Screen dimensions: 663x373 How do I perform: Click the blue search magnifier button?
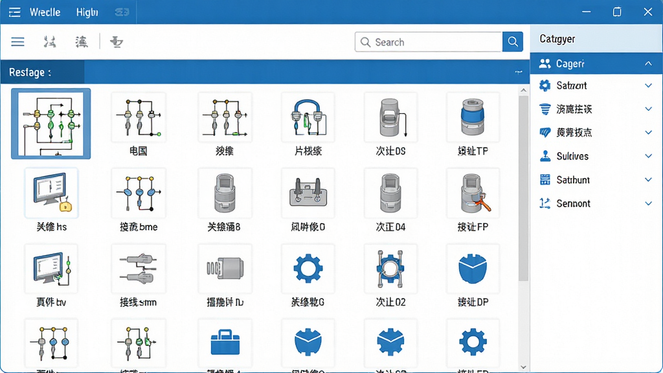(513, 42)
